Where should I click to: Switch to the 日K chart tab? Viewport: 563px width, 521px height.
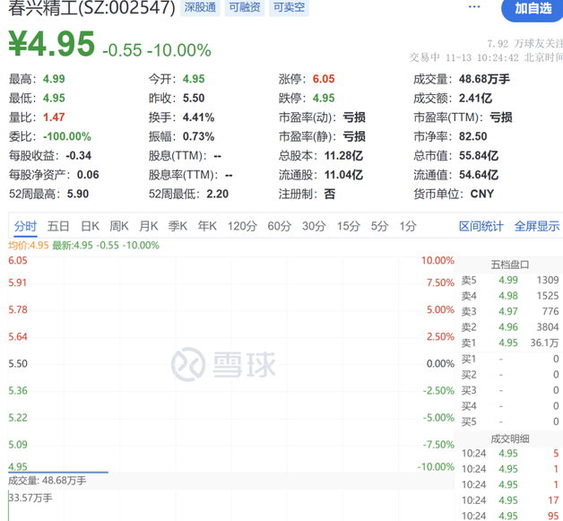90,226
